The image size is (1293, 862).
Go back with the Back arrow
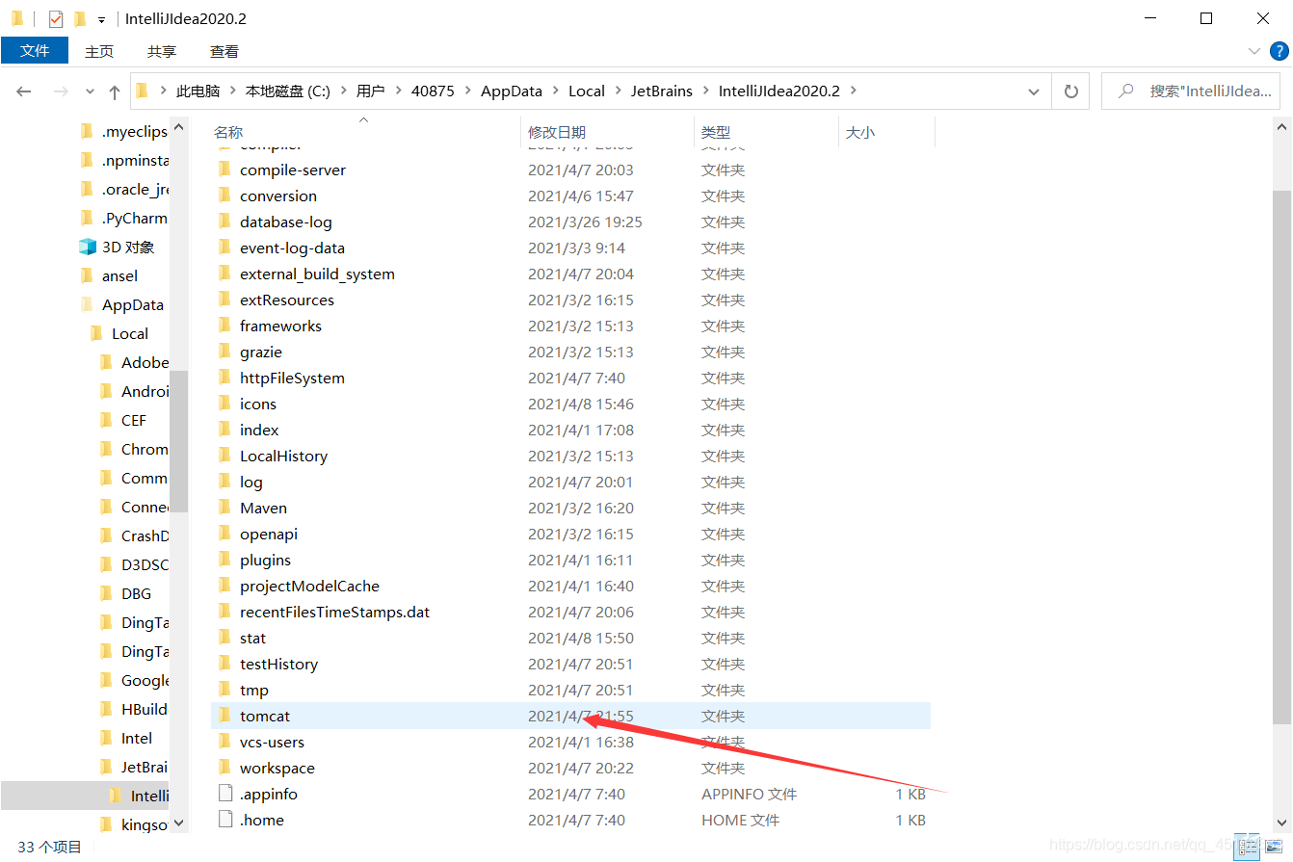point(24,91)
